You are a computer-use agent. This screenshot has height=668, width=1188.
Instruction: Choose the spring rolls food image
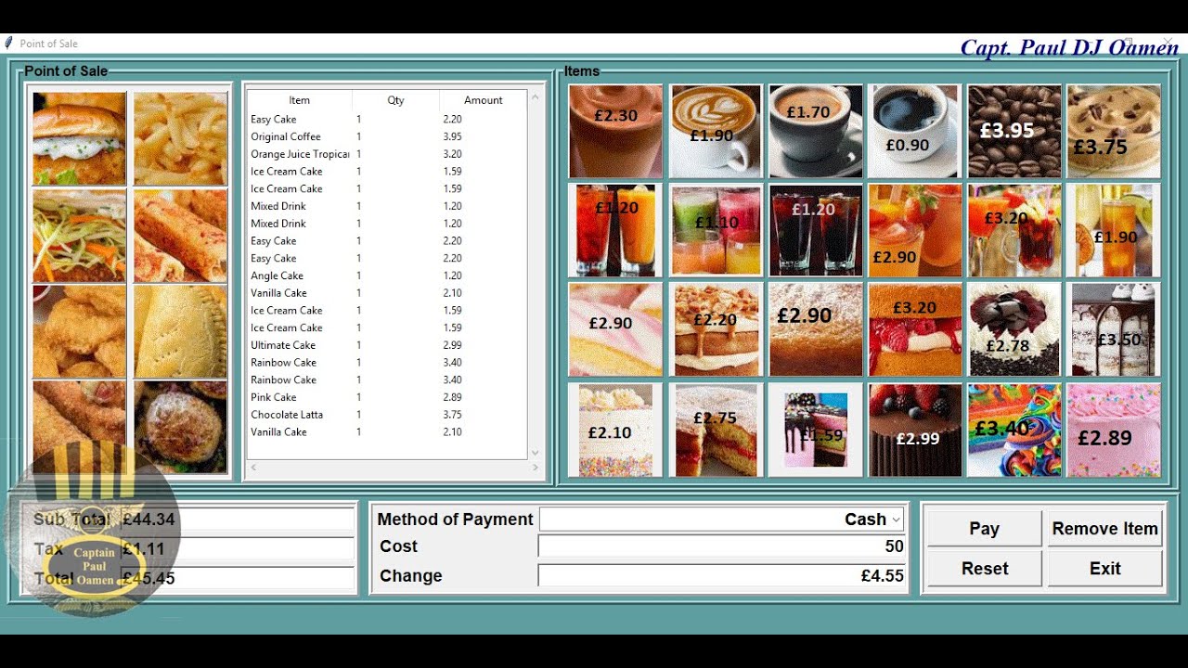coord(180,235)
